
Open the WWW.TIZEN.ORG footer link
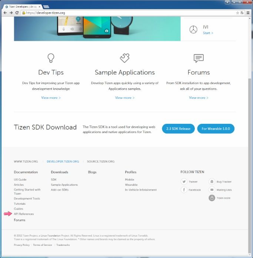26,161
